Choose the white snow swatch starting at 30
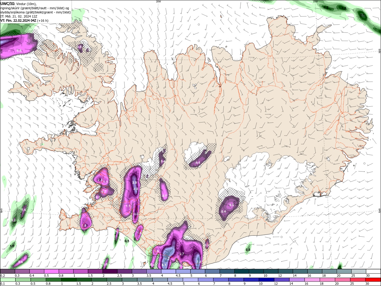The image size is (381, 286). 373,271
